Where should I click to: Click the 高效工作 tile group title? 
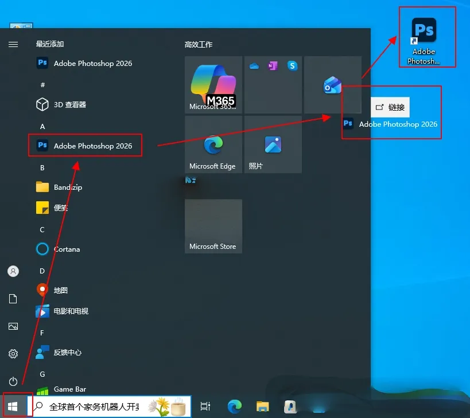(x=199, y=45)
